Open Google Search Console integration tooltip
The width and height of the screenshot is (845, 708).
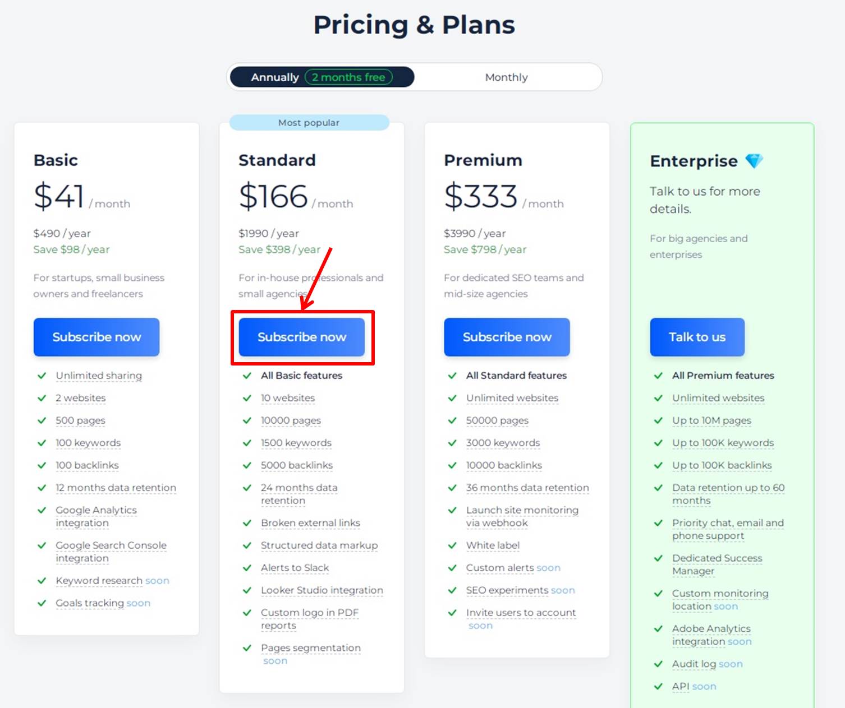coord(111,552)
